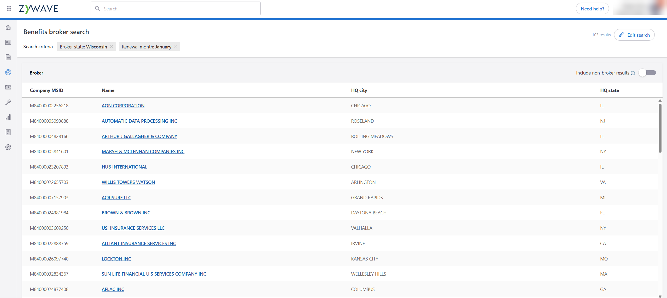Click the top Search input field
667x298 pixels.
click(x=175, y=9)
